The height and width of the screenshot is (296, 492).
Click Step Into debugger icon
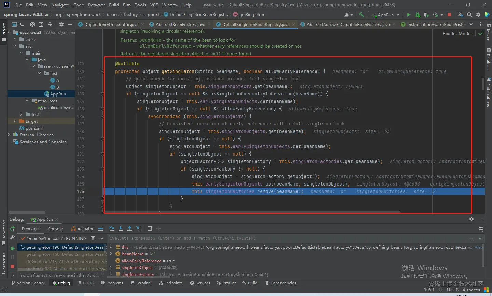(x=121, y=228)
